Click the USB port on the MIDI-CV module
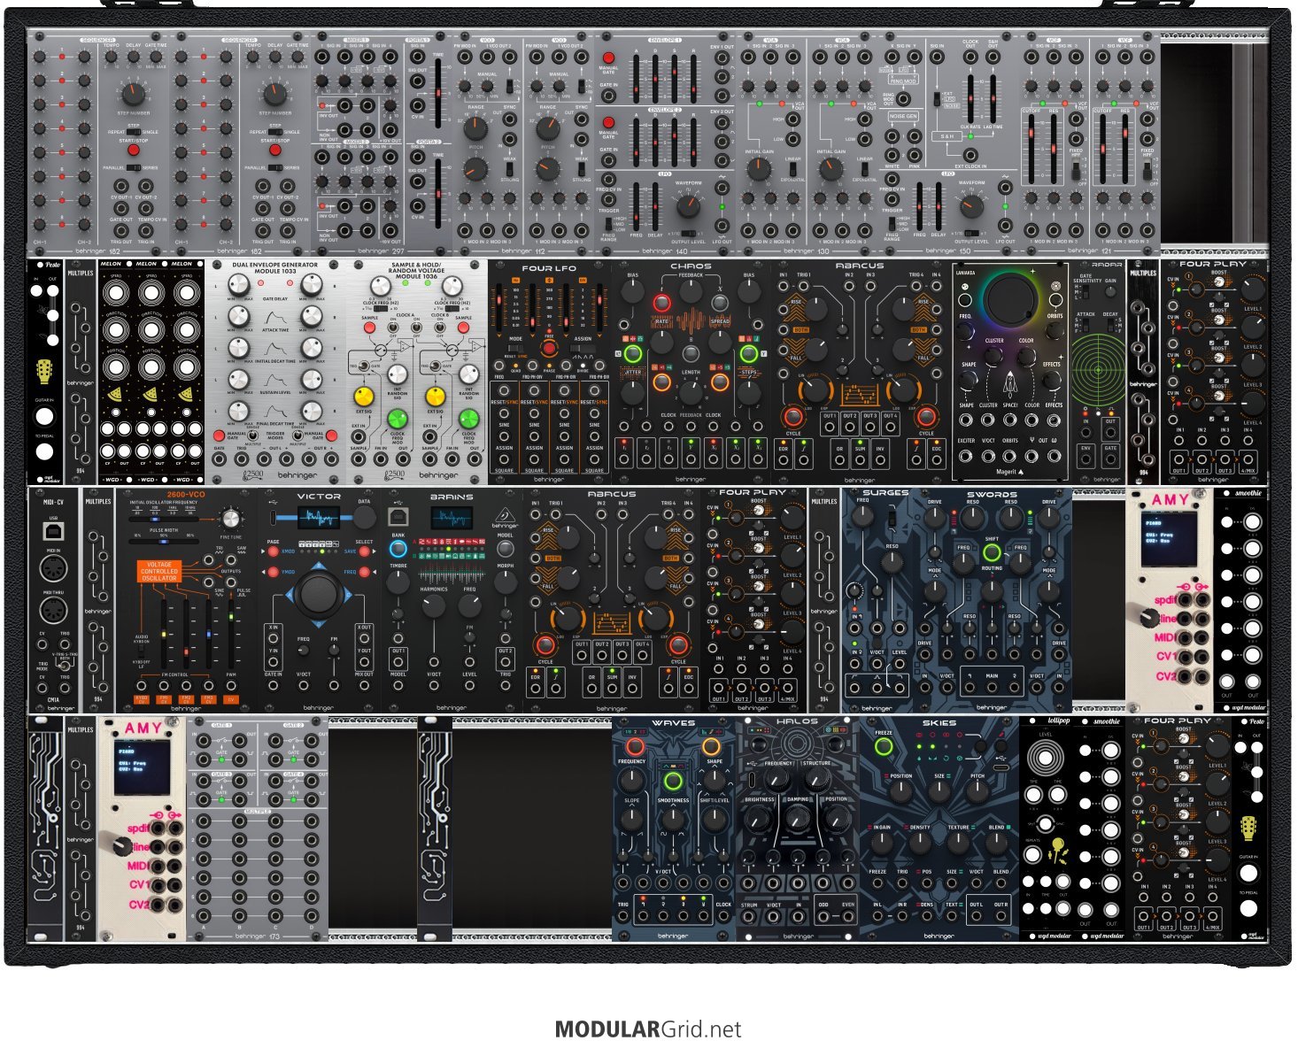 tap(53, 531)
